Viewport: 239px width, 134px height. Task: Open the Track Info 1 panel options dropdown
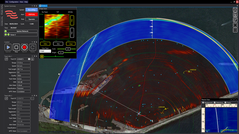[x=32, y=56]
